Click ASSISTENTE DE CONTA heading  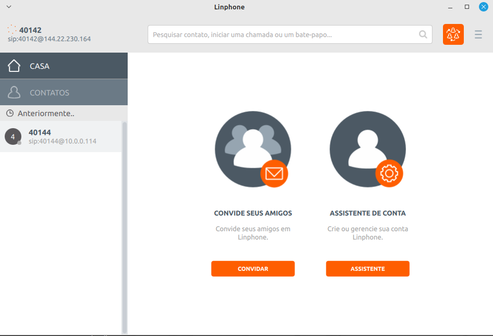click(367, 213)
